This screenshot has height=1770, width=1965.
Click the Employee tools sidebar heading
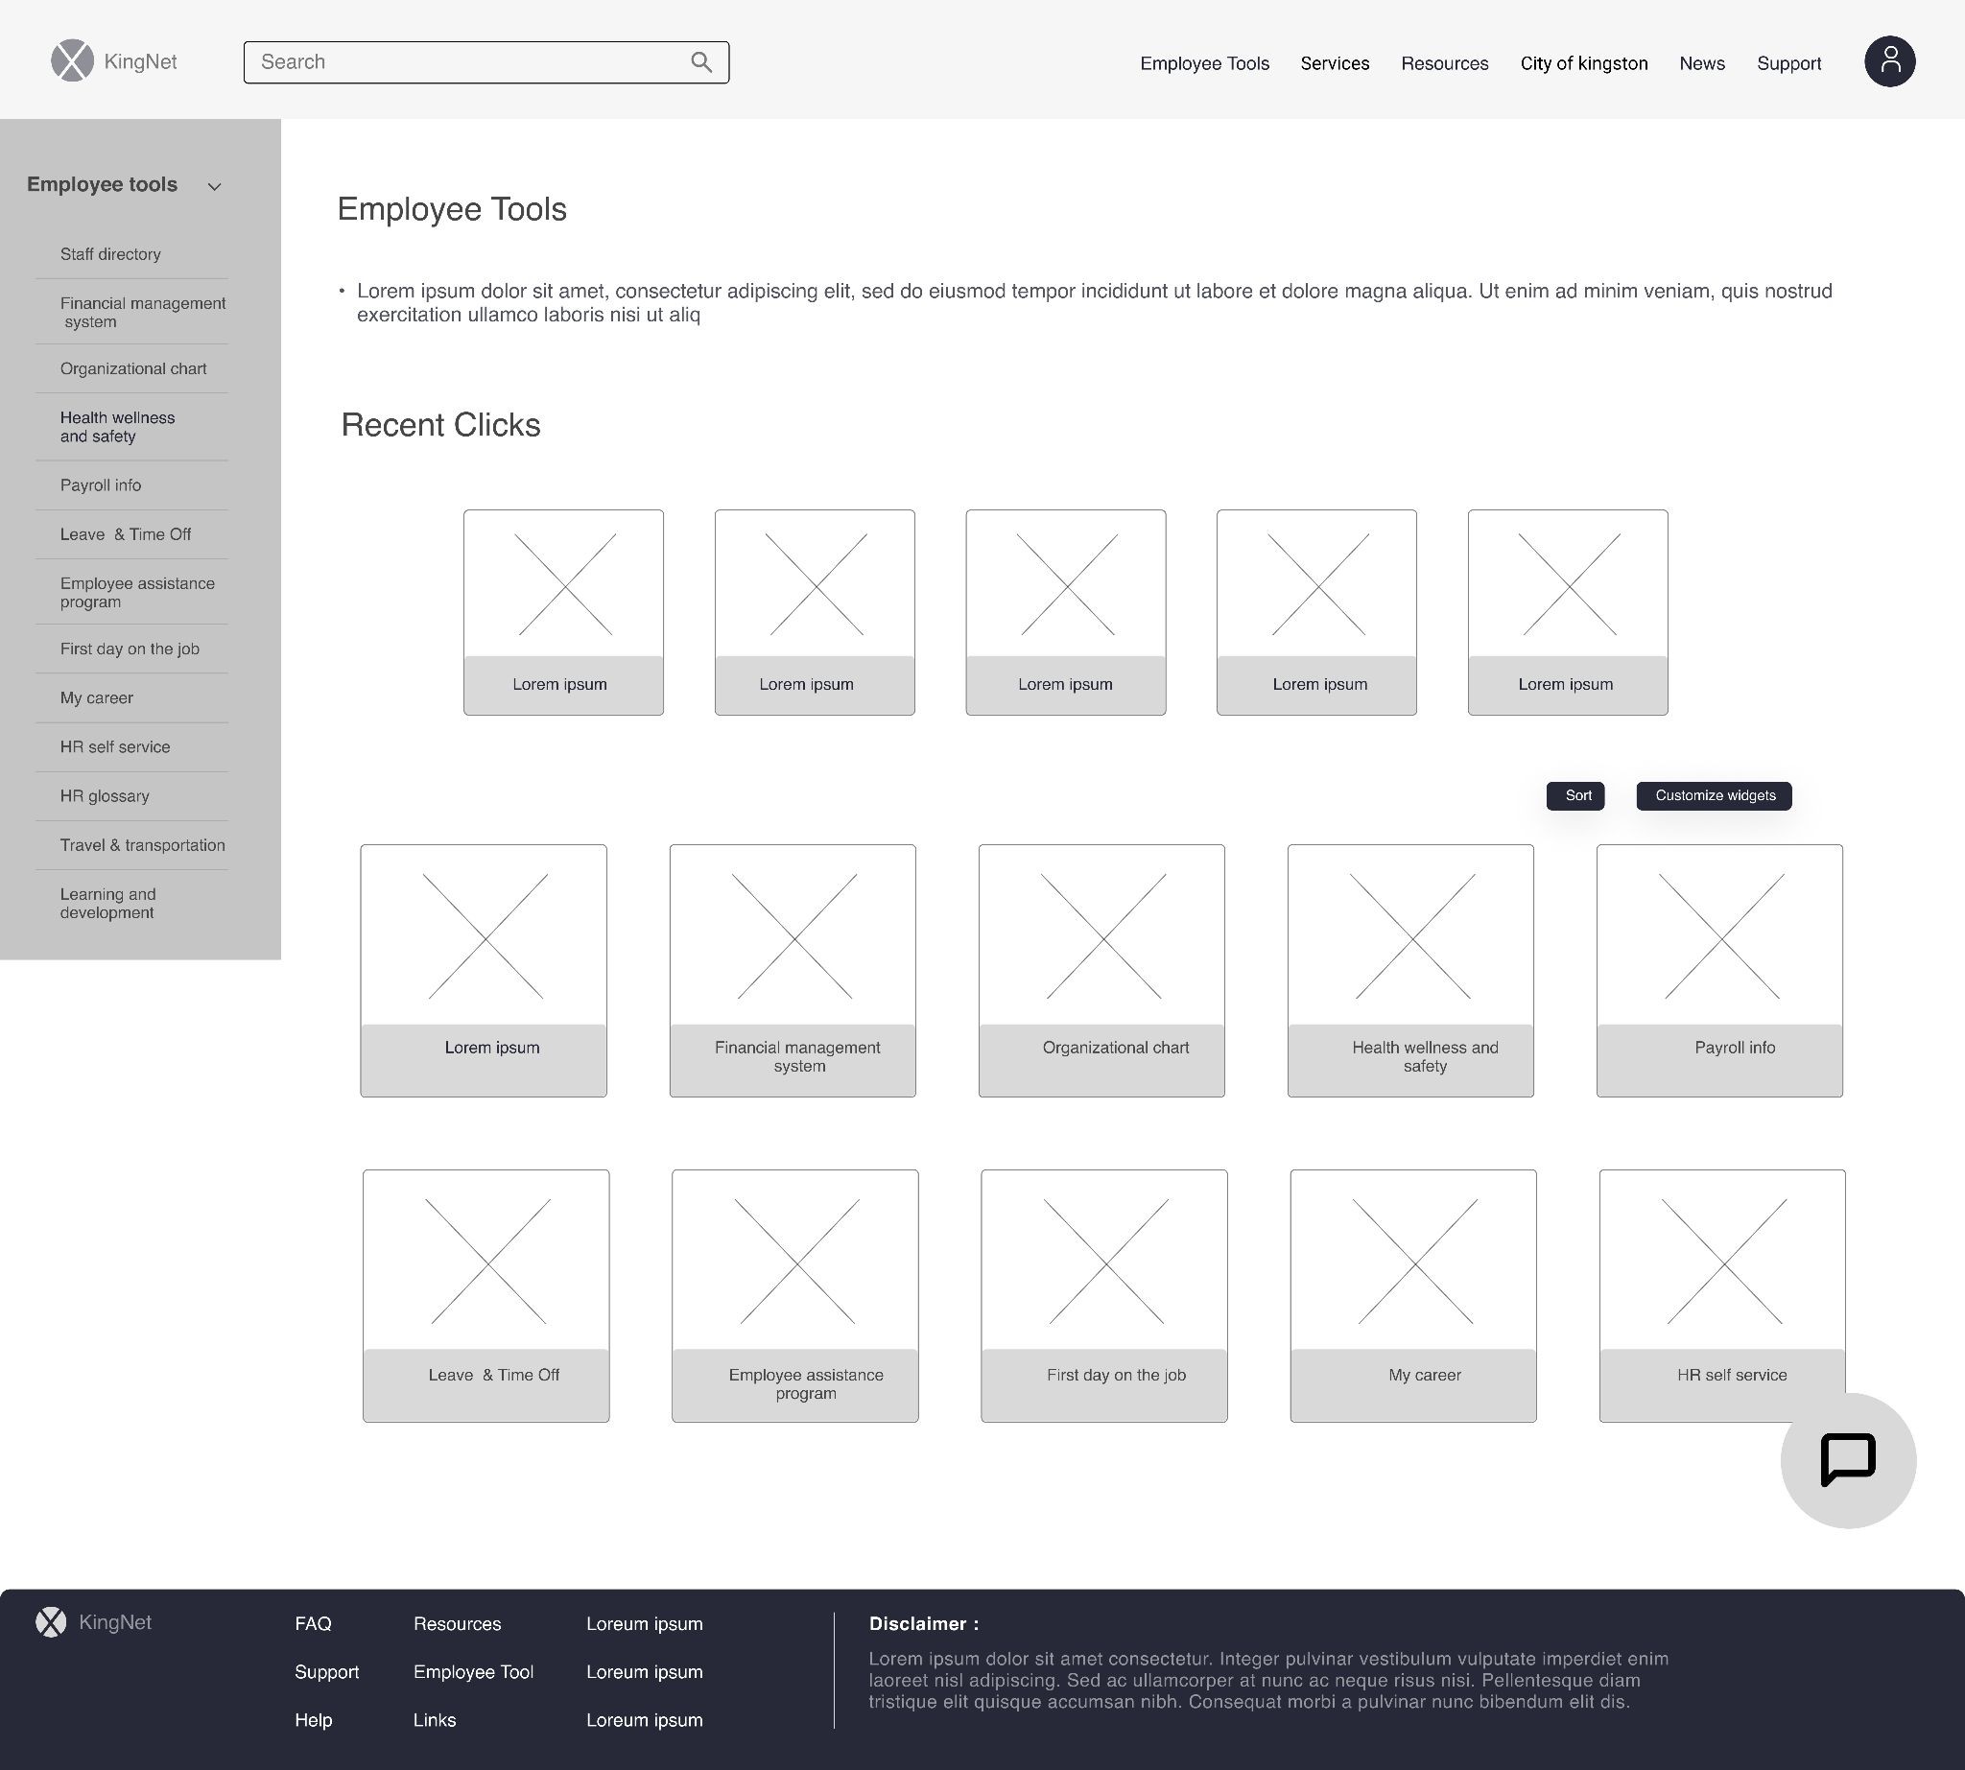click(102, 185)
